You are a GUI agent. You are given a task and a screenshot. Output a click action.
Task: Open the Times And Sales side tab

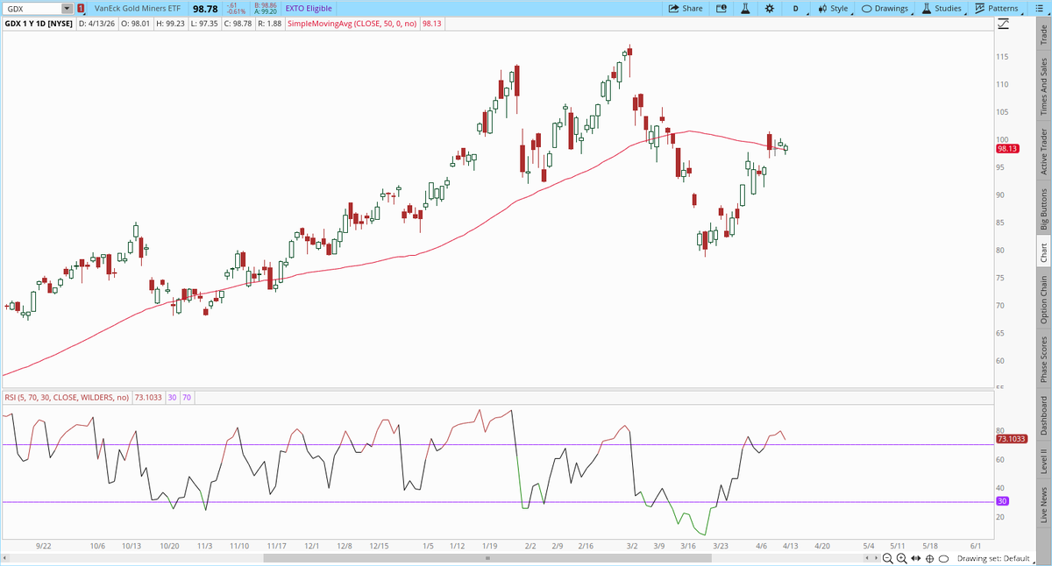1043,87
